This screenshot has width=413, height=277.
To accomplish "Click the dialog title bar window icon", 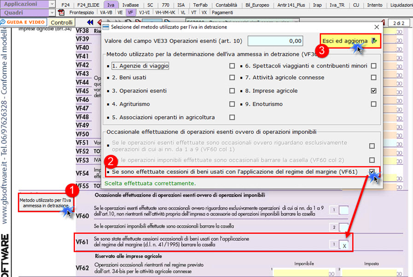I will tap(105, 27).
